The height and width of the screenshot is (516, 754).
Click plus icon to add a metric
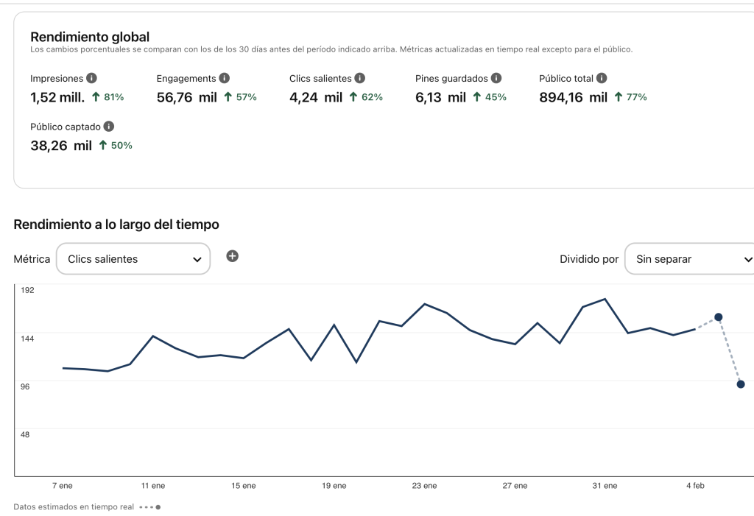pos(232,256)
